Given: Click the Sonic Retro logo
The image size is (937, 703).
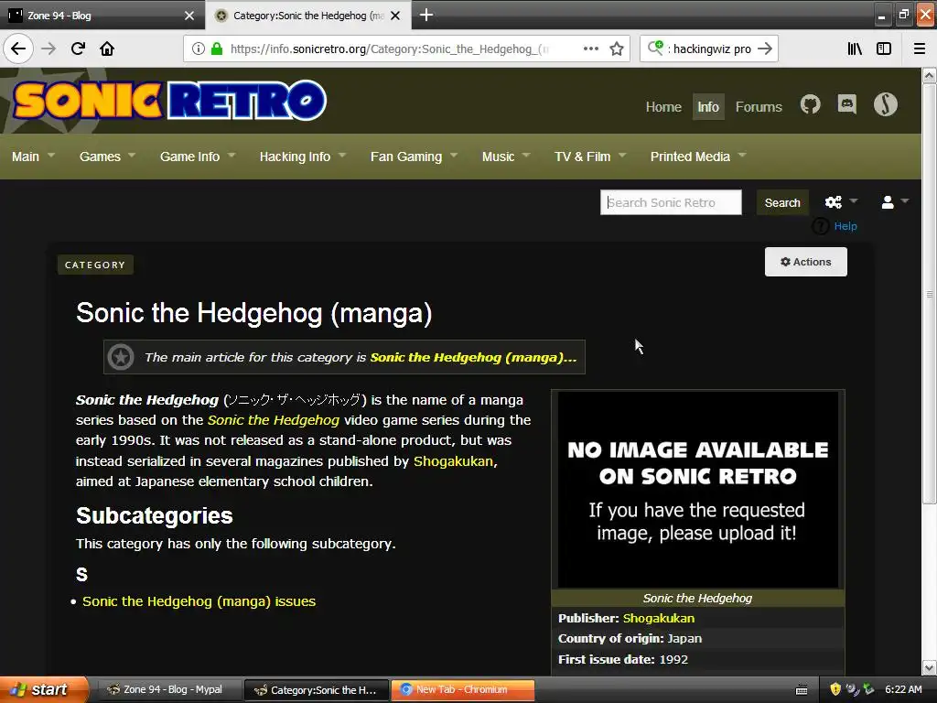Looking at the screenshot, I should coord(169,100).
